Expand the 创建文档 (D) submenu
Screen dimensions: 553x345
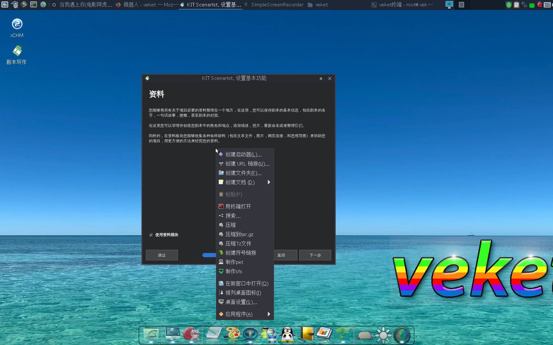point(245,182)
